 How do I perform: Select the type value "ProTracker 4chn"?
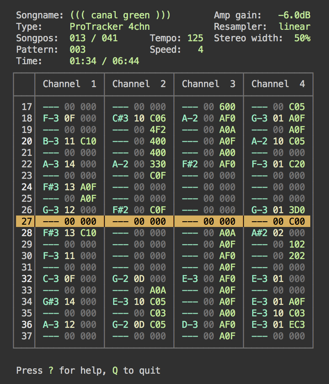point(110,27)
